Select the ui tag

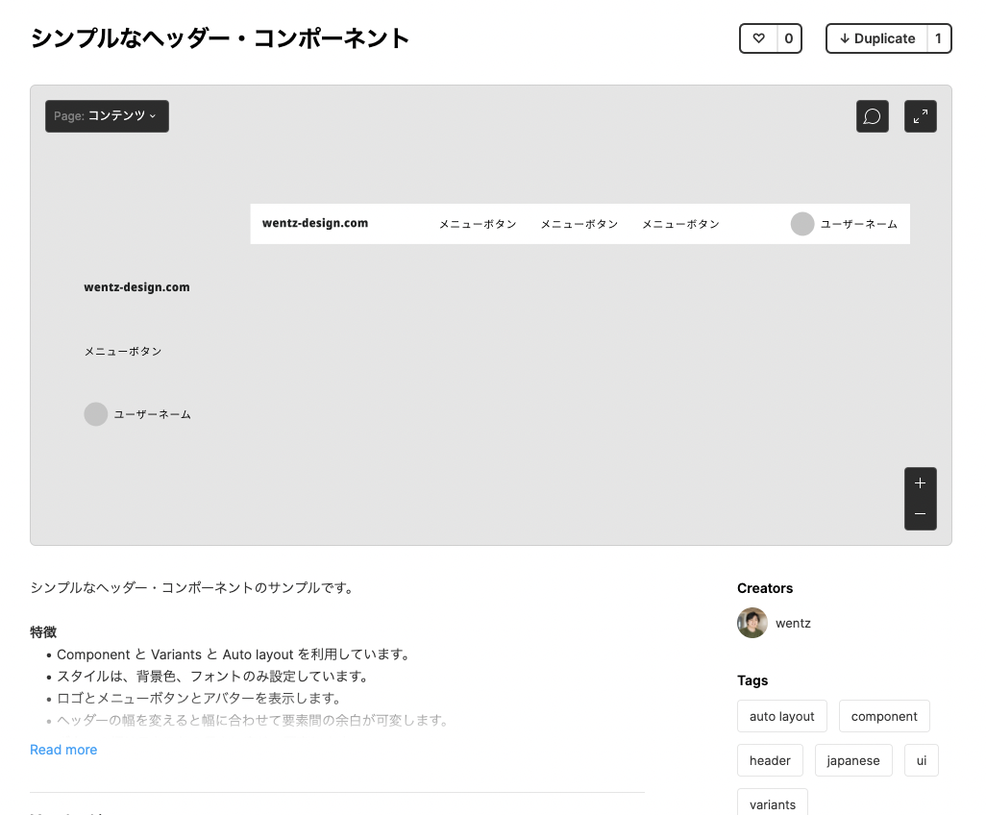pos(921,759)
